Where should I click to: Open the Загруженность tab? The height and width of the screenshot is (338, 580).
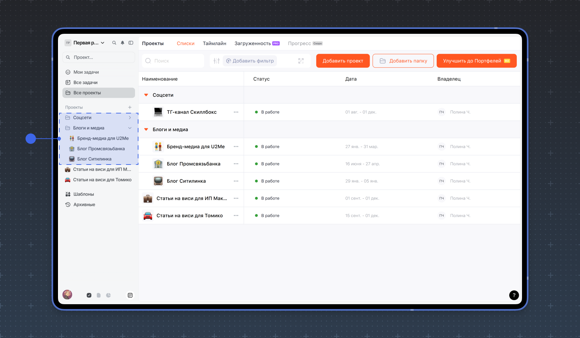pos(253,43)
